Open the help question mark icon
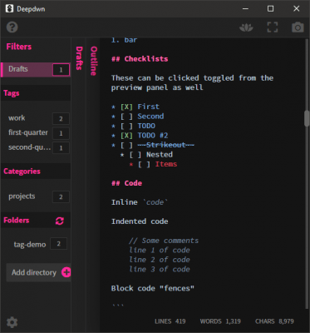The image size is (310, 333). (12, 27)
